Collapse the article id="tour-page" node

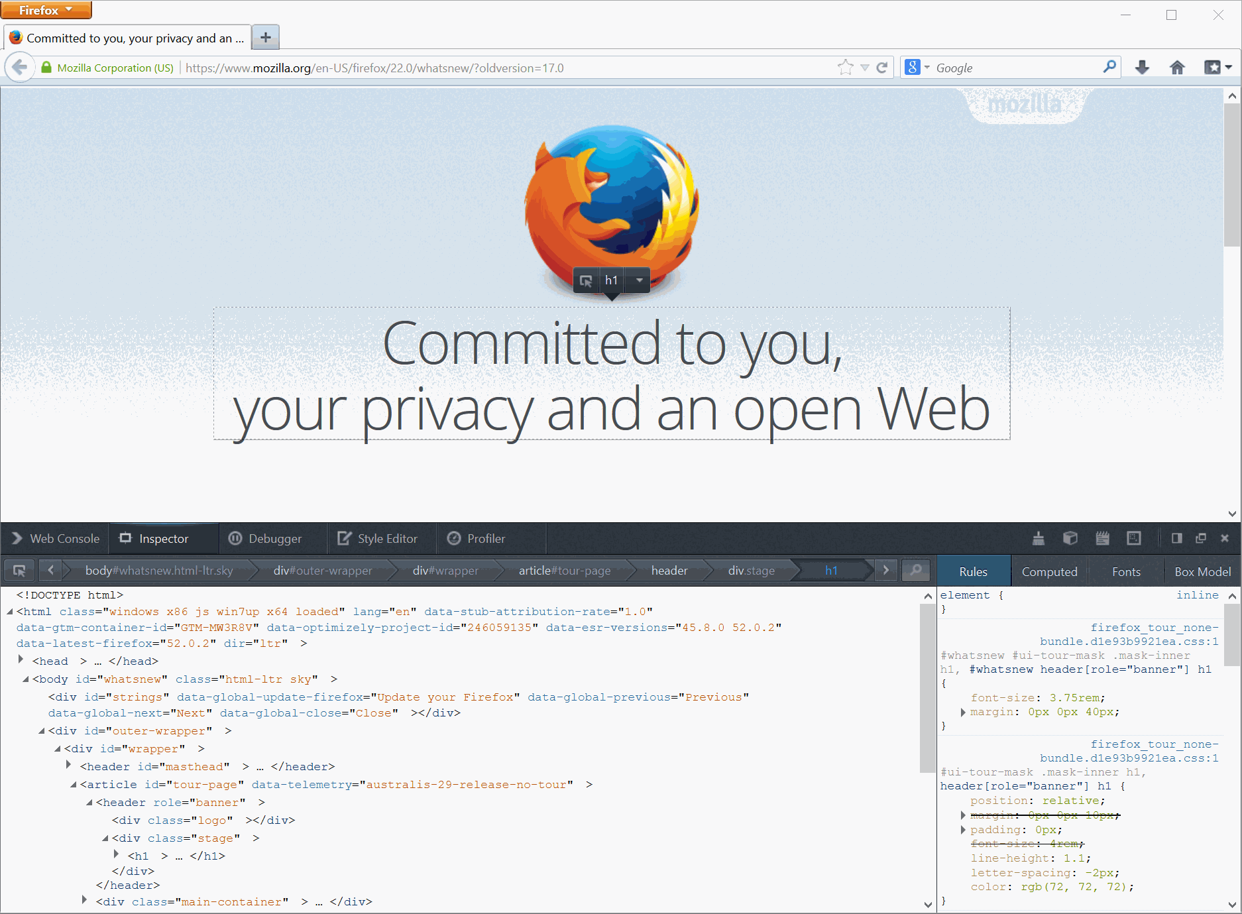(x=74, y=784)
